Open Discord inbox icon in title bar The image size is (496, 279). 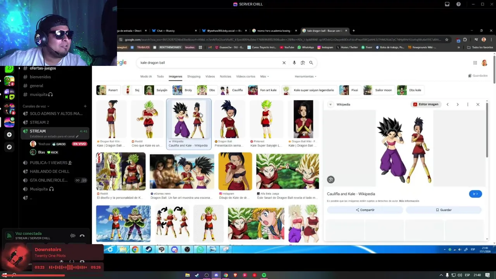point(447,4)
